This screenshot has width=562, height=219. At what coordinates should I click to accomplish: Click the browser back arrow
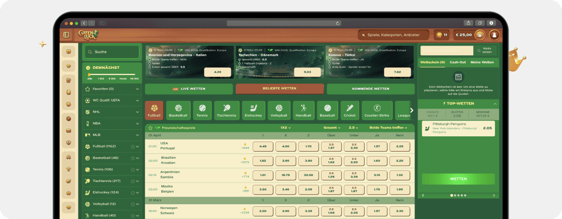[84, 23]
